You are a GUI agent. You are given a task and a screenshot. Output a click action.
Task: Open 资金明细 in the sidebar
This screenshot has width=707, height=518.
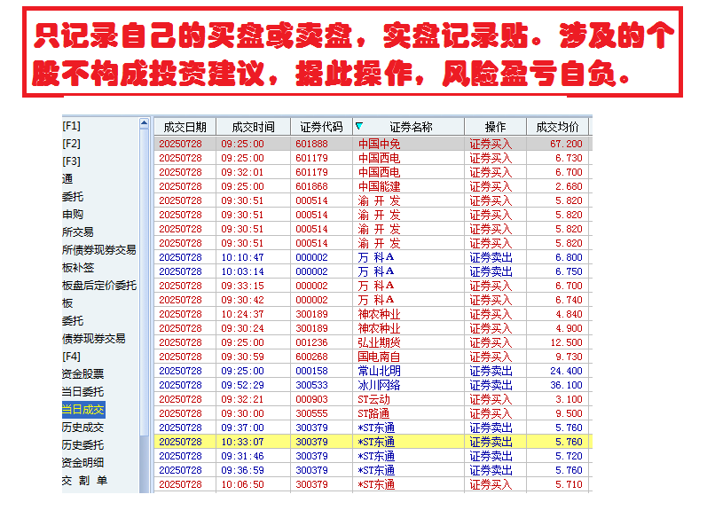click(x=82, y=462)
